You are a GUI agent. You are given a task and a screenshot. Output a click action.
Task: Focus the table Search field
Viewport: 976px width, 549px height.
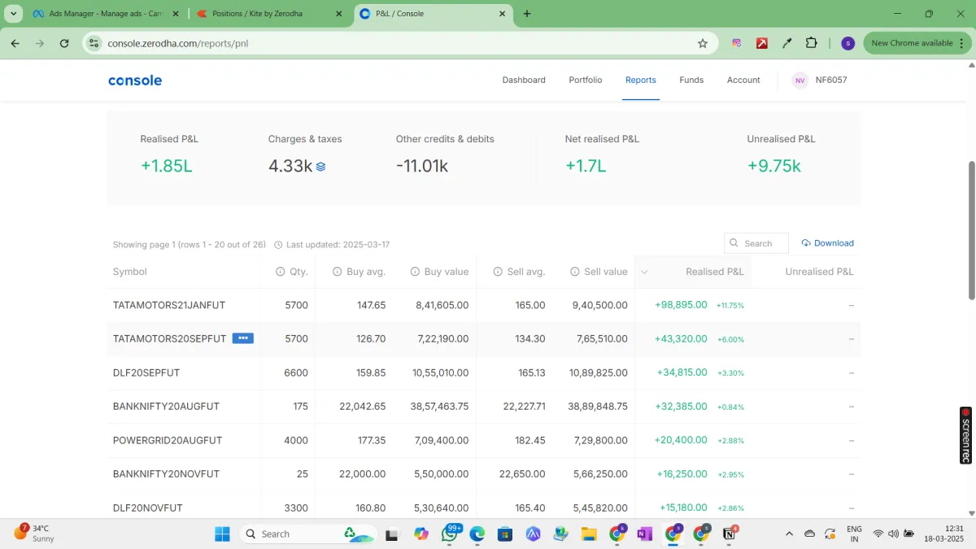click(756, 243)
